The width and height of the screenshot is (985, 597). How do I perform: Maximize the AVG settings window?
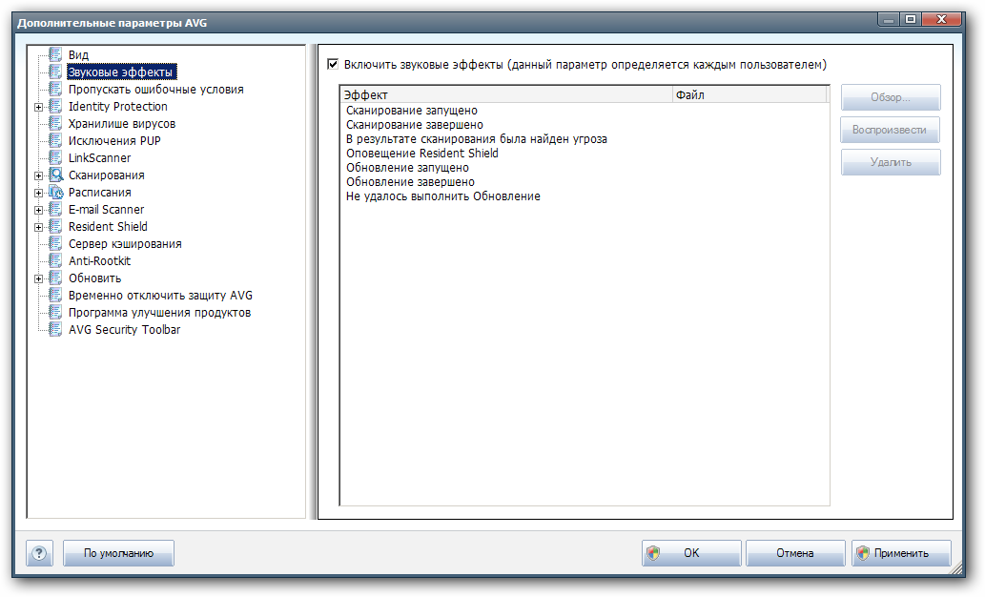911,19
